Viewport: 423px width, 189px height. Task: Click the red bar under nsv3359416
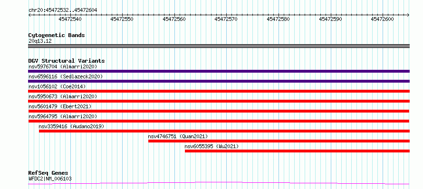[x=224, y=131]
